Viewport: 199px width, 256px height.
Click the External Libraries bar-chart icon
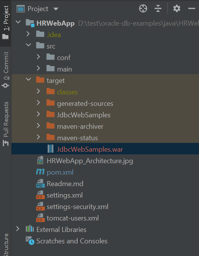pyautogui.click(x=30, y=229)
